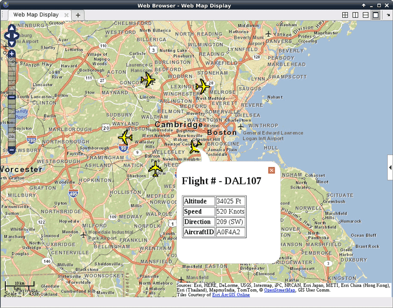Select the airplane icon near Medford
This screenshot has height=308, width=393.
click(202, 86)
